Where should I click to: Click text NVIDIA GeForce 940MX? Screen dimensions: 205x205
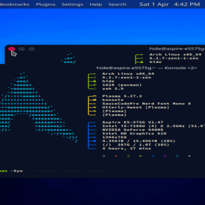(133, 130)
